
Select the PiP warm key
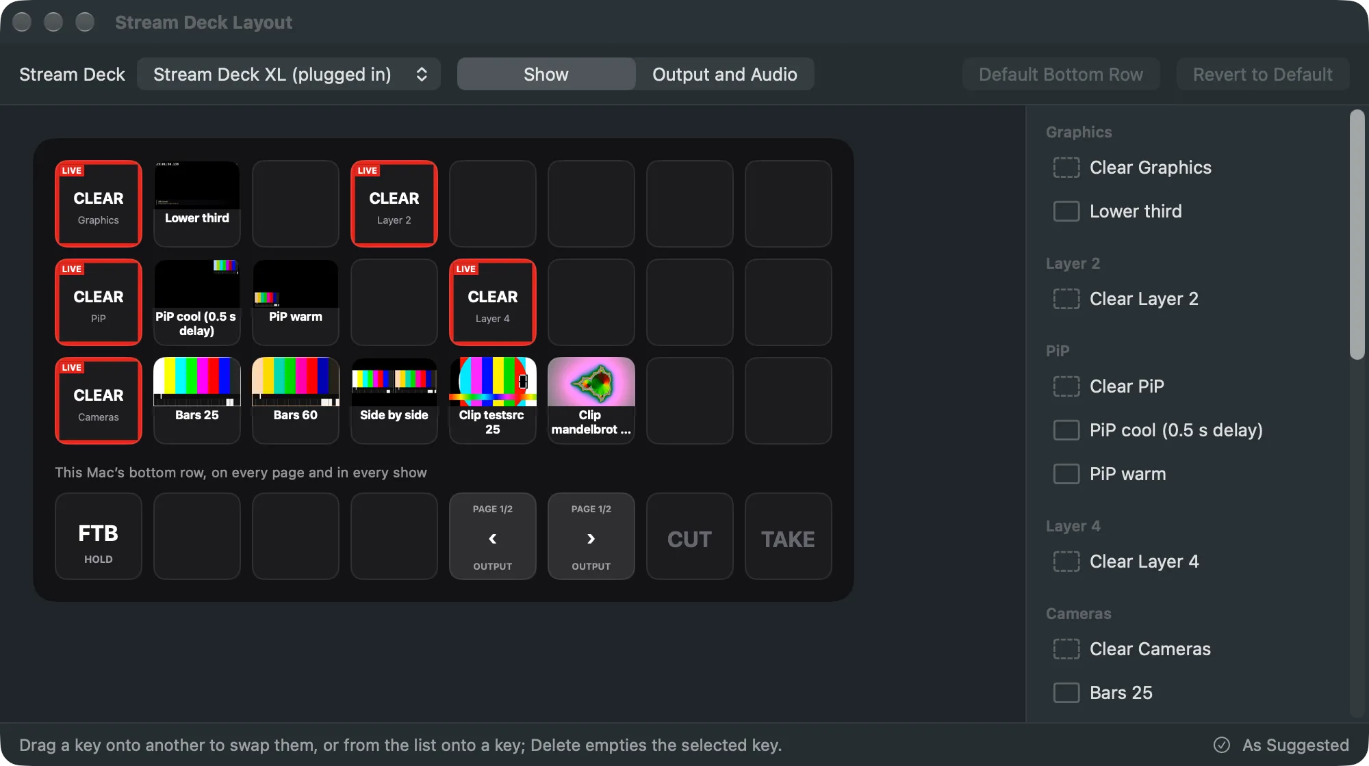point(296,302)
